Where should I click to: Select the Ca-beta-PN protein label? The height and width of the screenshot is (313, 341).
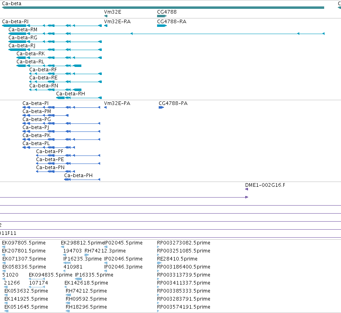coord(50,168)
